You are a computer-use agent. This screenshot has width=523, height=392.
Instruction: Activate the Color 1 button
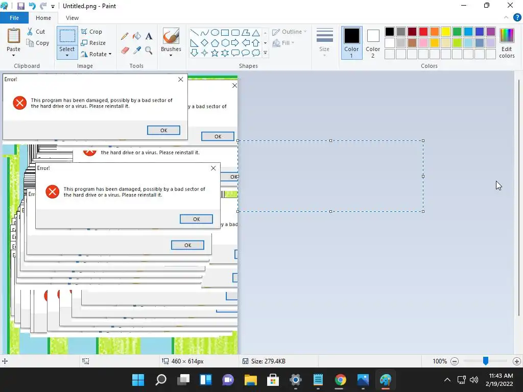coord(351,43)
